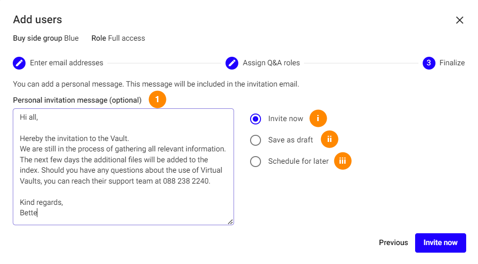Click the orange marker labeled i

coord(318,118)
